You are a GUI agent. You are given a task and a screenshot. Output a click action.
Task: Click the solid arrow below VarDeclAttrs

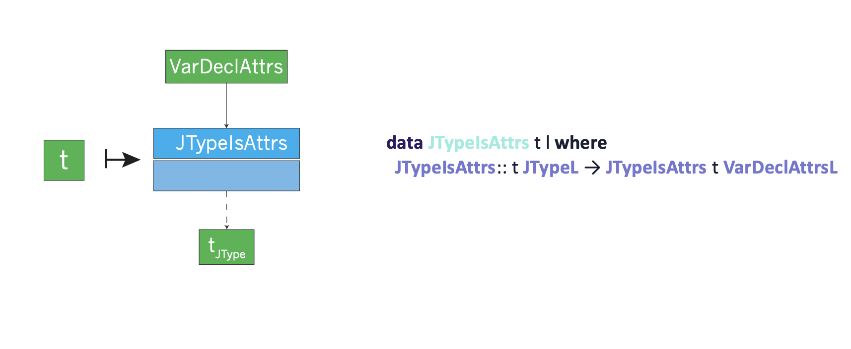(226, 106)
